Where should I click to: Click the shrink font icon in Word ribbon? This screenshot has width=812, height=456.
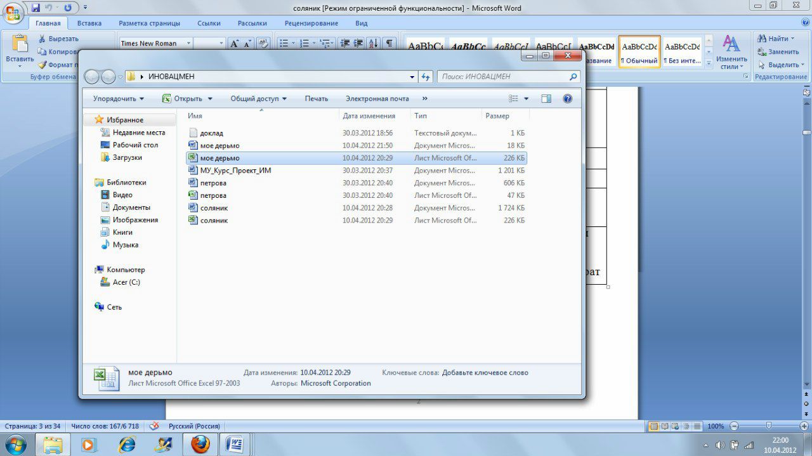pyautogui.click(x=247, y=43)
